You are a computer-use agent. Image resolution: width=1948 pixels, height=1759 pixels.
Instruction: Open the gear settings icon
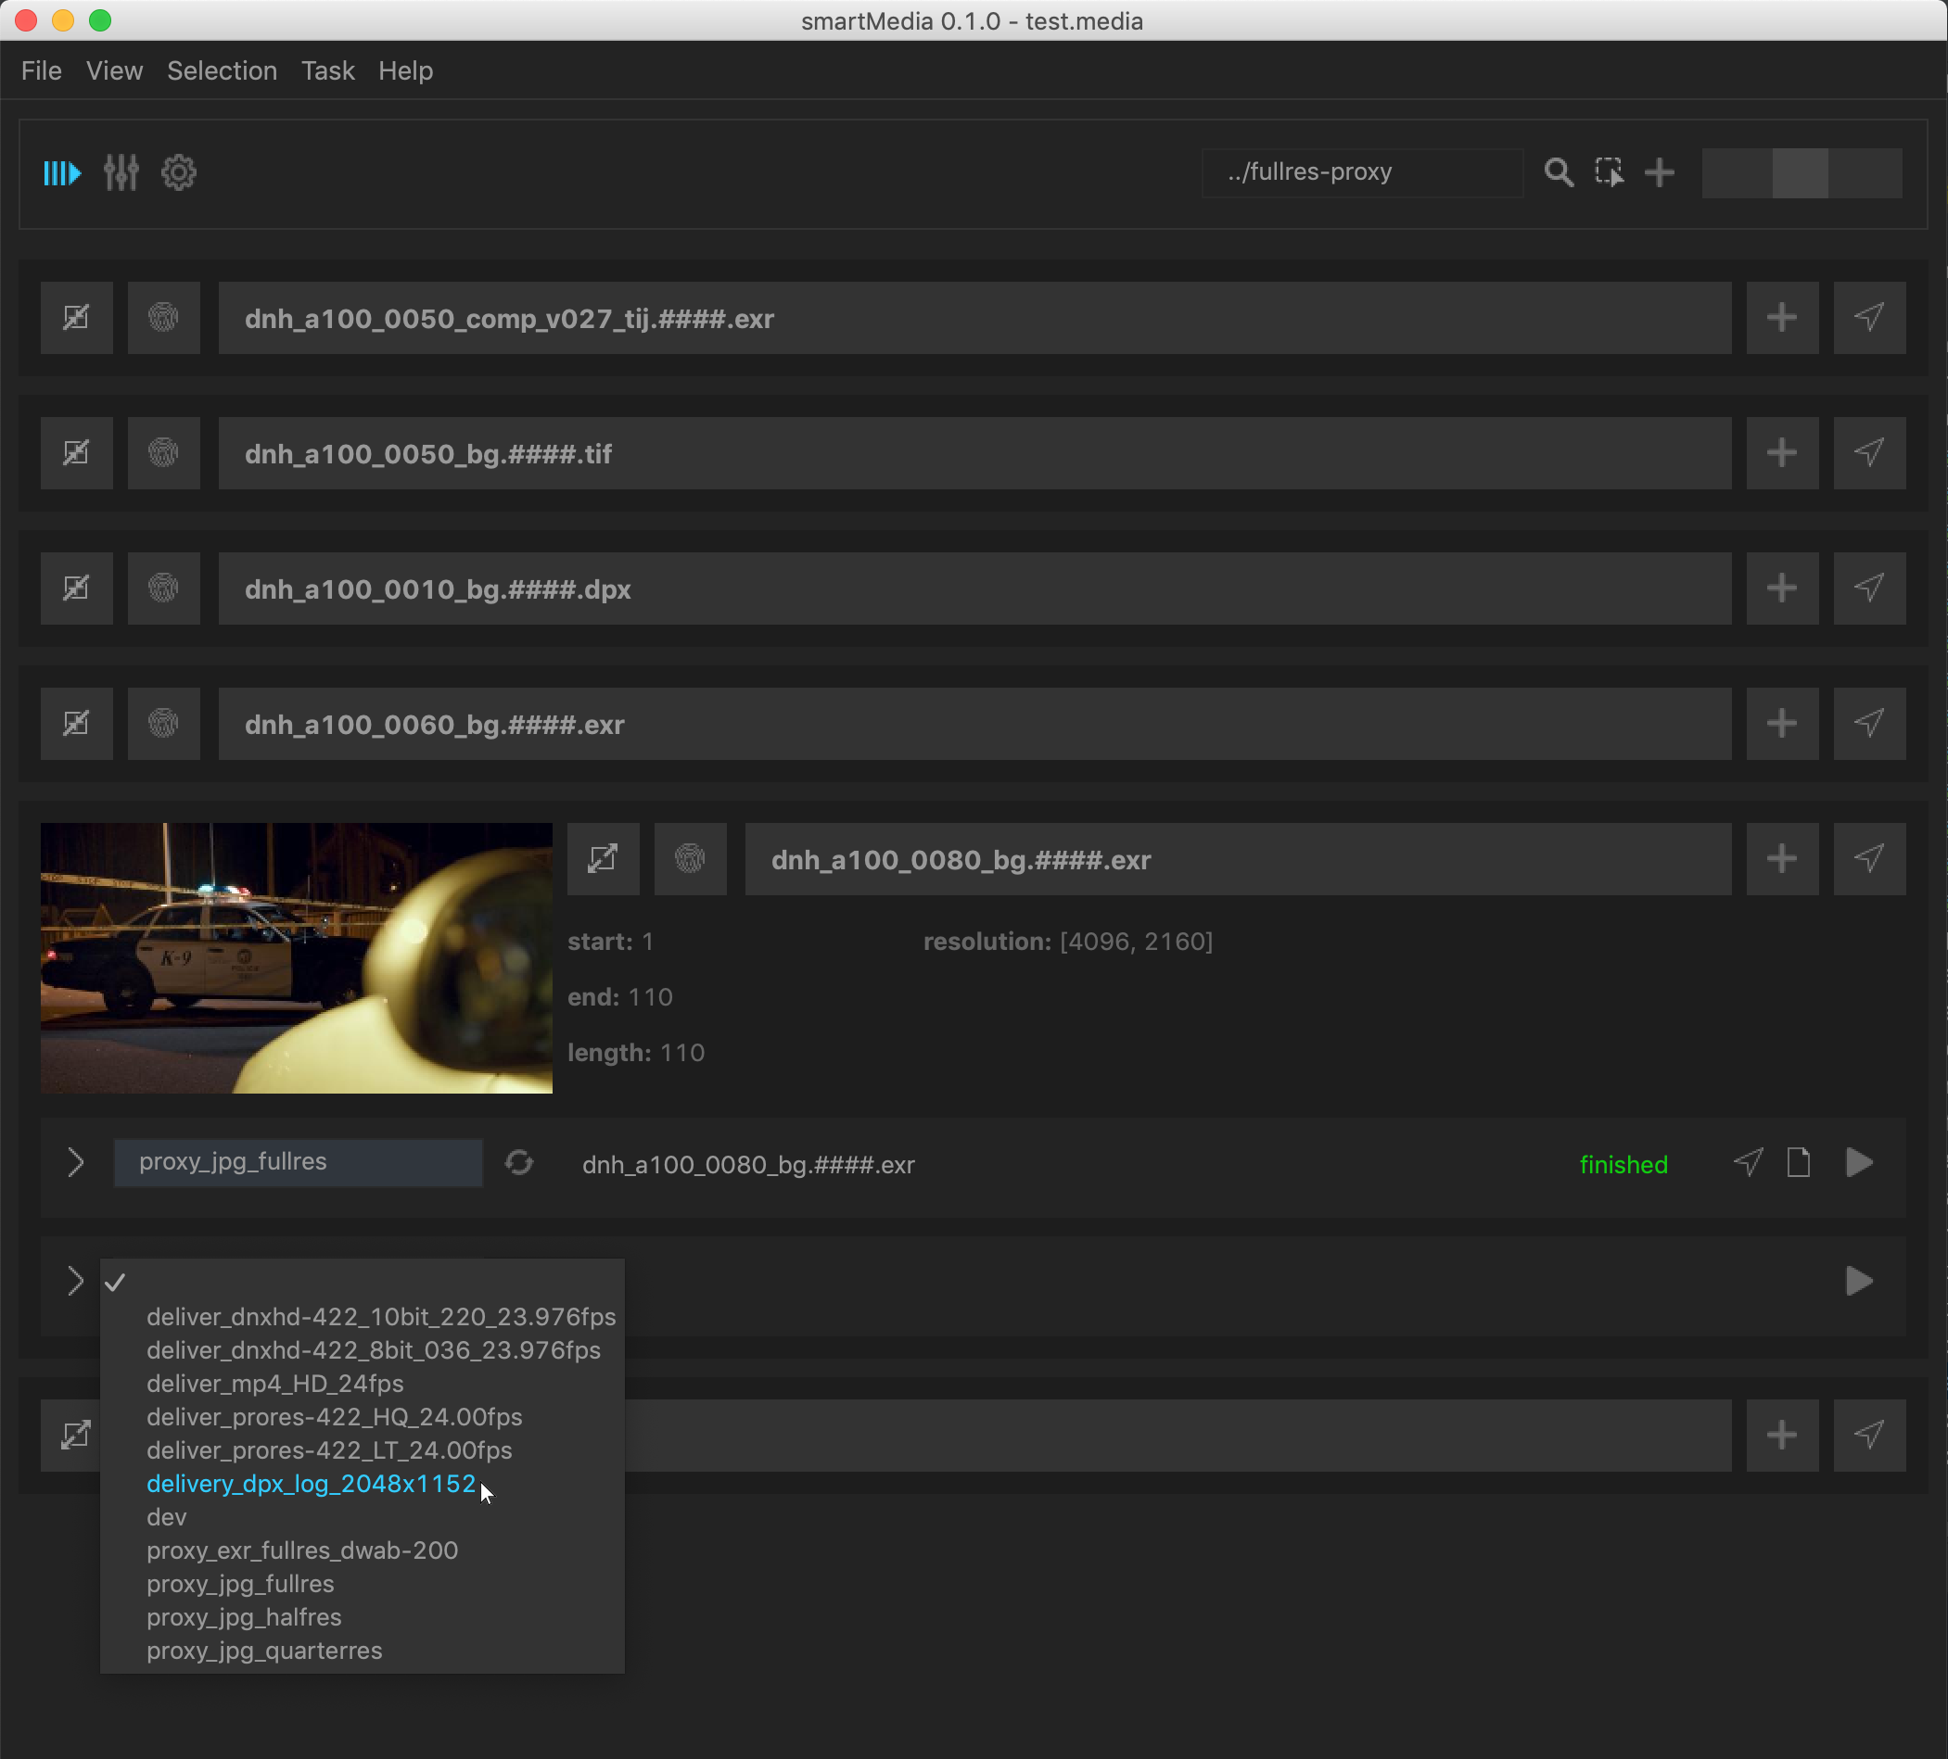point(179,173)
